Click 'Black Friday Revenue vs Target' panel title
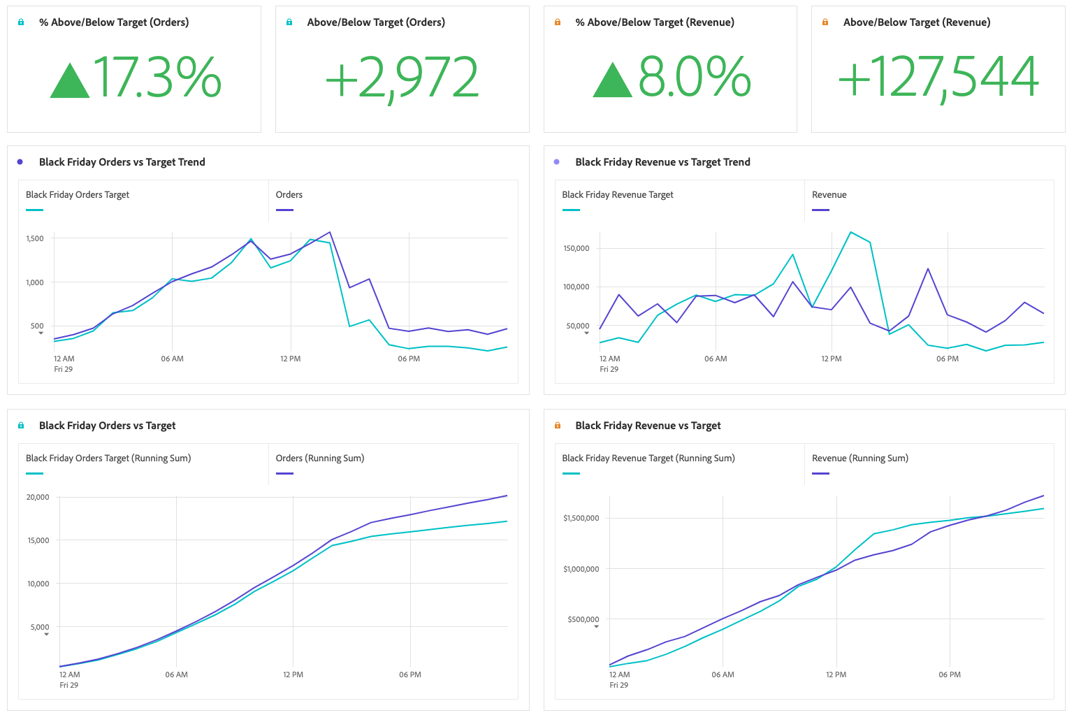This screenshot has height=722, width=1074. [x=648, y=426]
